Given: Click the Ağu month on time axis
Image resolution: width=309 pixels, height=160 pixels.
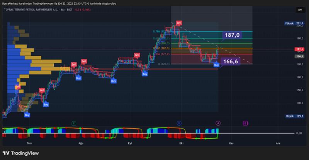Looking at the screenshot, I should pyautogui.click(x=81, y=143).
